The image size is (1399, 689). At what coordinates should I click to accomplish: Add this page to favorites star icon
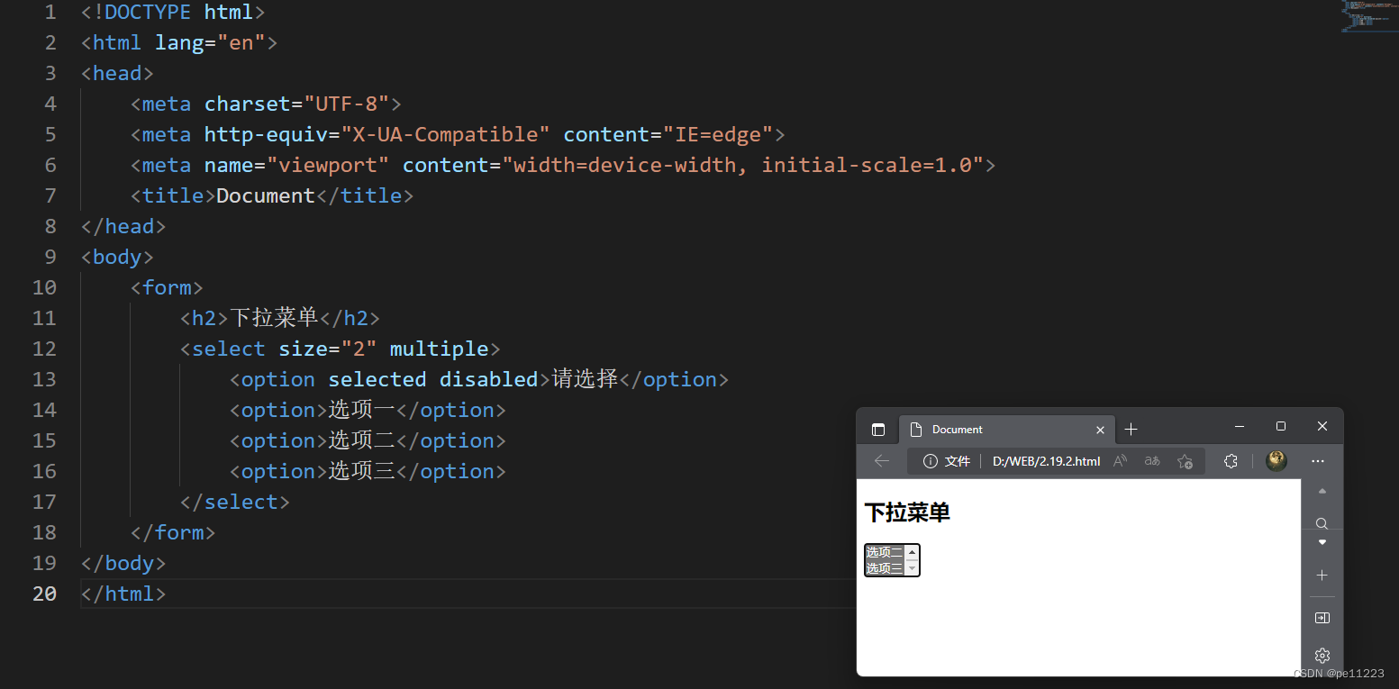point(1185,461)
